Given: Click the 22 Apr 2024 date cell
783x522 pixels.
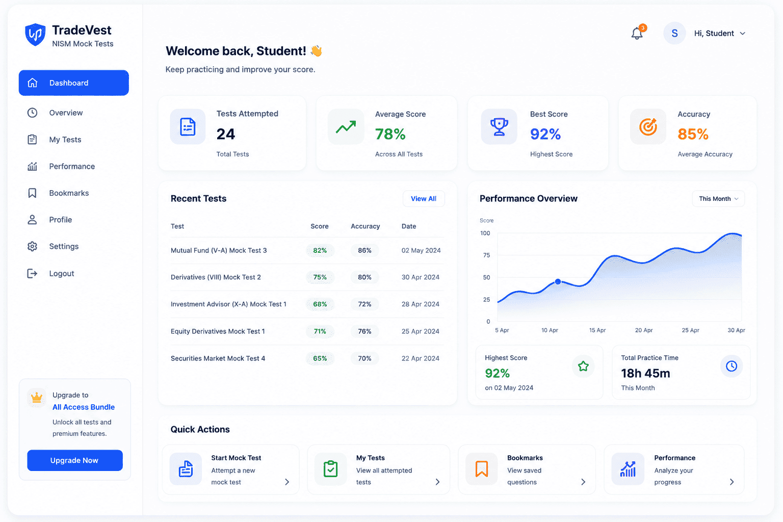Looking at the screenshot, I should click(421, 358).
